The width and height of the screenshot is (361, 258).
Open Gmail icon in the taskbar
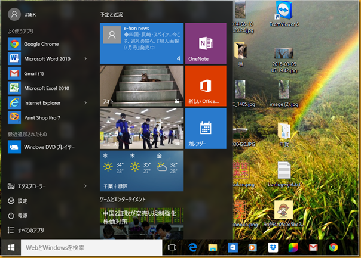[313, 247]
